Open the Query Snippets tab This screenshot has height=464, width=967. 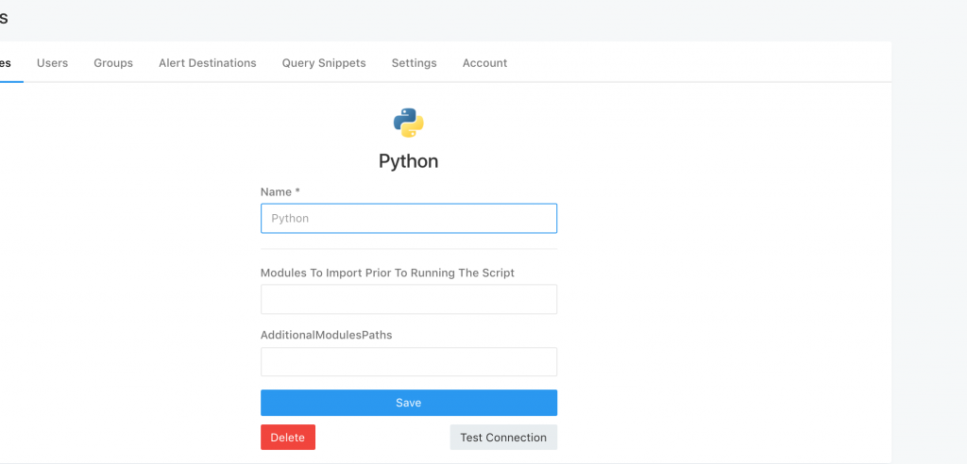(324, 63)
